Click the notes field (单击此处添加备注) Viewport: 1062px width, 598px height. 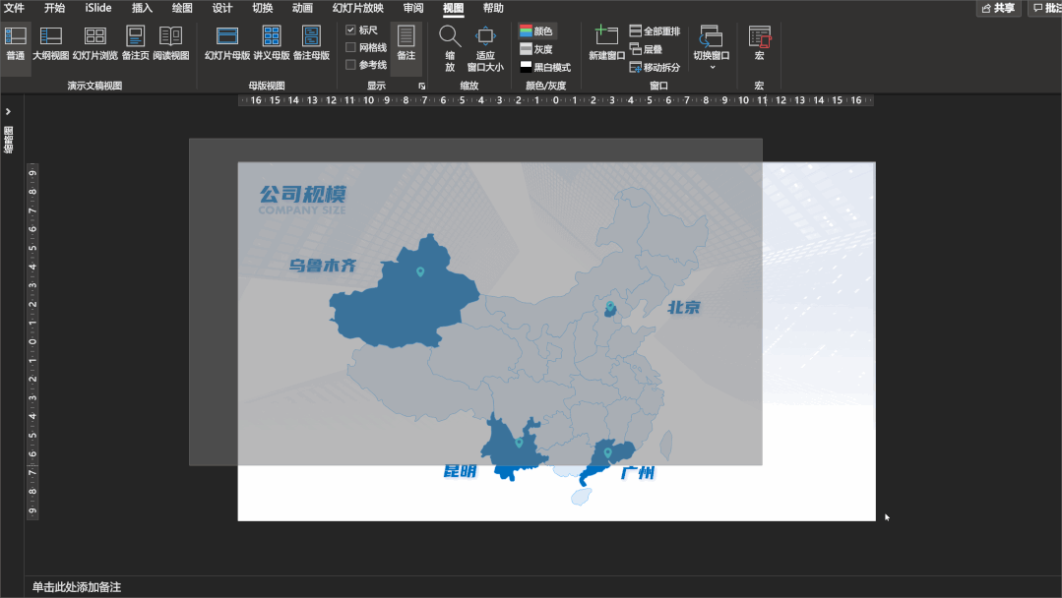[77, 587]
